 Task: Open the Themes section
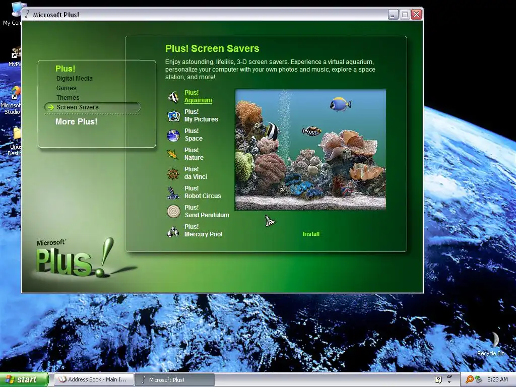tap(68, 97)
